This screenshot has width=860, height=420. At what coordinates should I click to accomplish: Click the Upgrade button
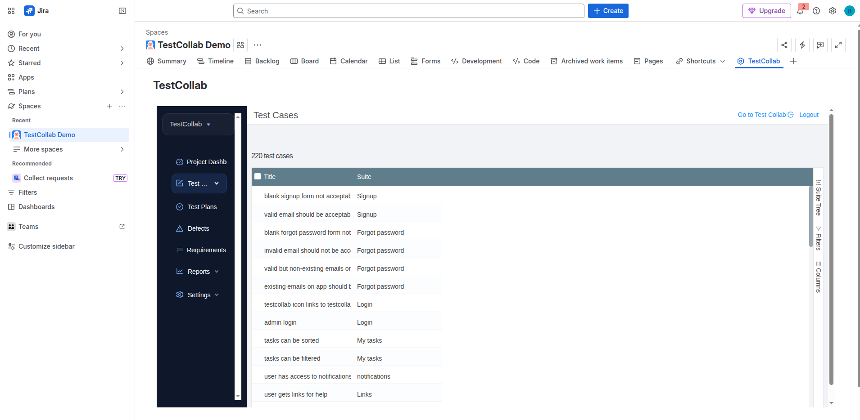click(767, 11)
